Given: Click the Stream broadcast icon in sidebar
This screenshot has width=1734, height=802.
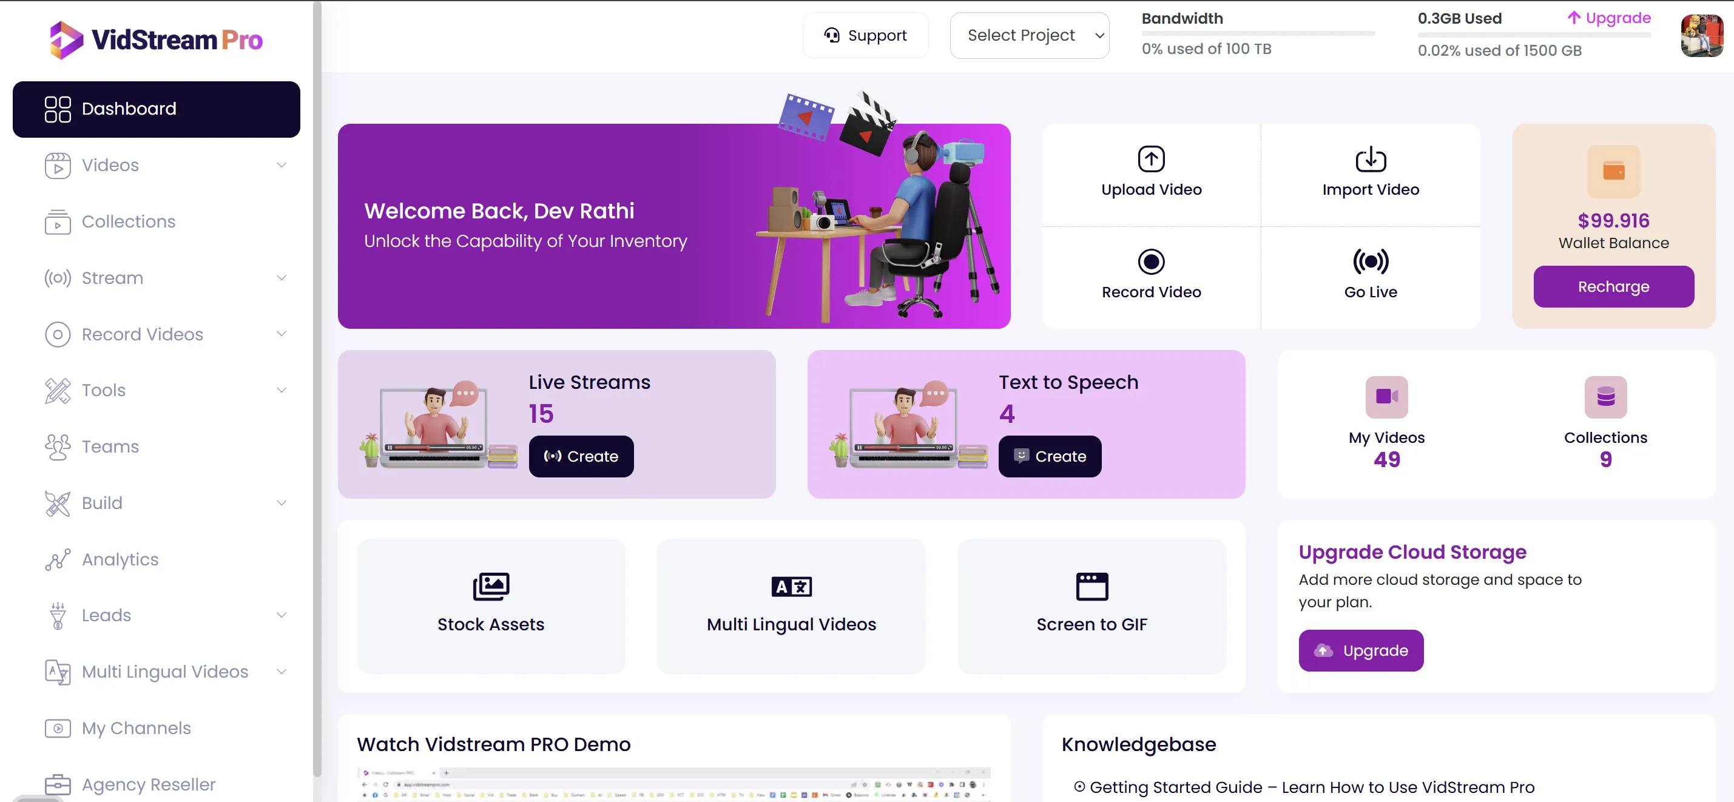Looking at the screenshot, I should click(57, 278).
